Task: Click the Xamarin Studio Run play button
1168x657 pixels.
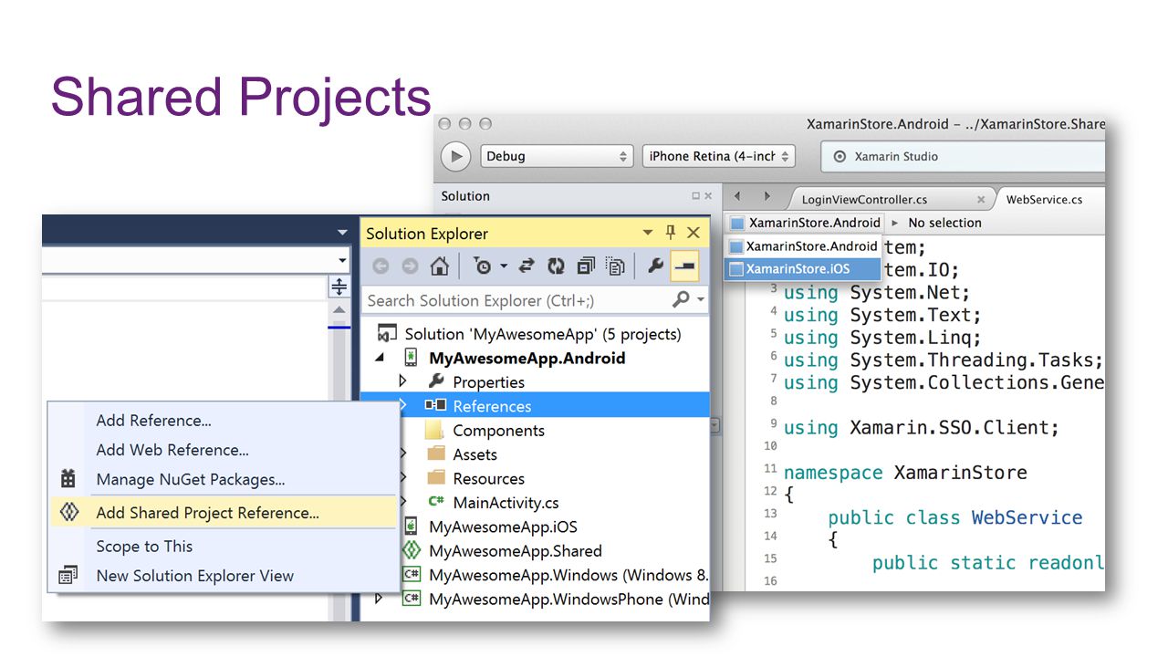Action: point(456,156)
